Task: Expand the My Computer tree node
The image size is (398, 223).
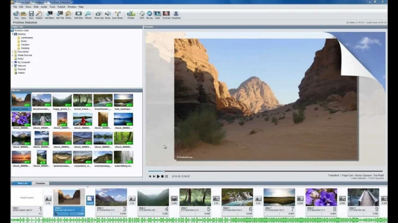Action: 12,62
